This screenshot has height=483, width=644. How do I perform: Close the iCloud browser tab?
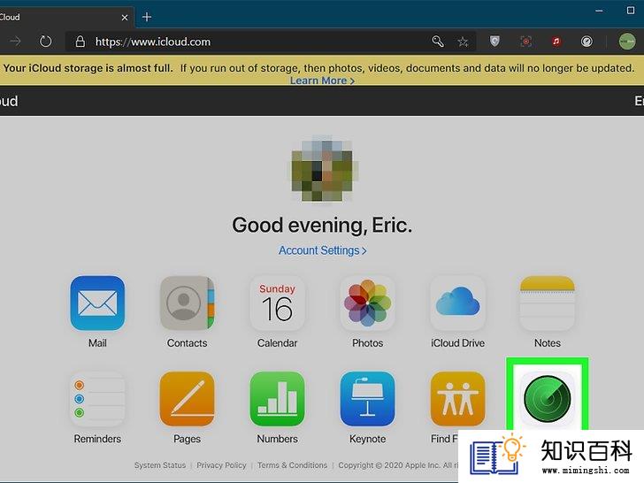125,18
